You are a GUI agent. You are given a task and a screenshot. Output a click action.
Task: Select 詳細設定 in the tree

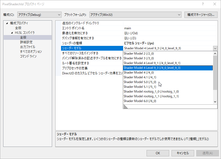tap(26, 42)
